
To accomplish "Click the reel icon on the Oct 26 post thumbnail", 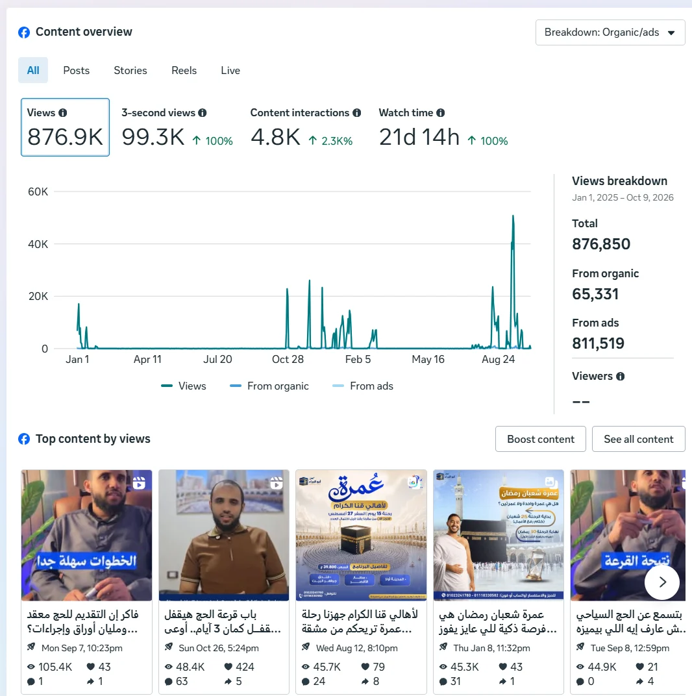I will tap(277, 482).
